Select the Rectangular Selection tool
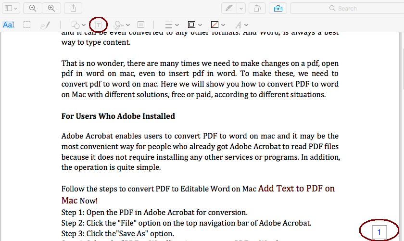The height and width of the screenshot is (241, 404). pos(27,25)
